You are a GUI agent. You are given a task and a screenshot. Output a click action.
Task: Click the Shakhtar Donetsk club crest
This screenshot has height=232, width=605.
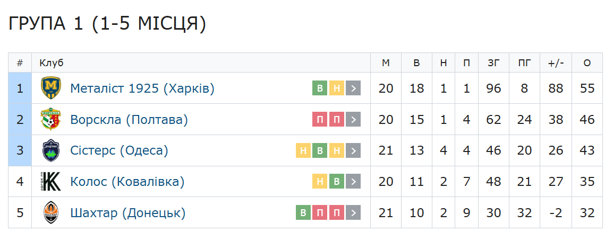[x=52, y=213]
